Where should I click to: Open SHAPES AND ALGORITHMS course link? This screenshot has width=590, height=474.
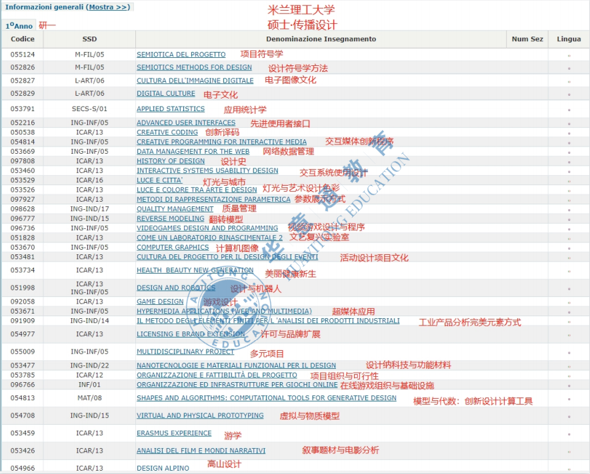coord(267,398)
